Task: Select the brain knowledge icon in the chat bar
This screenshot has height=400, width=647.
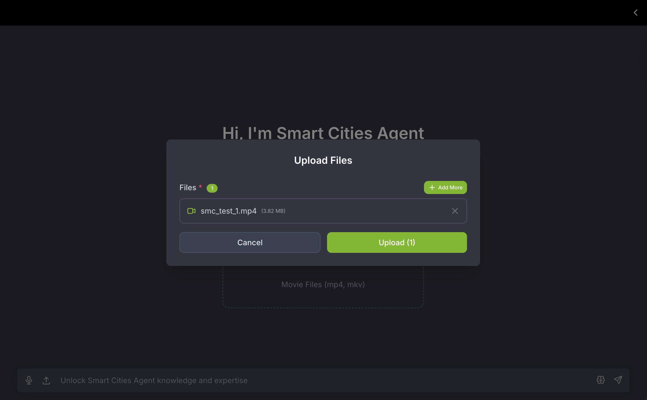Action: point(600,380)
